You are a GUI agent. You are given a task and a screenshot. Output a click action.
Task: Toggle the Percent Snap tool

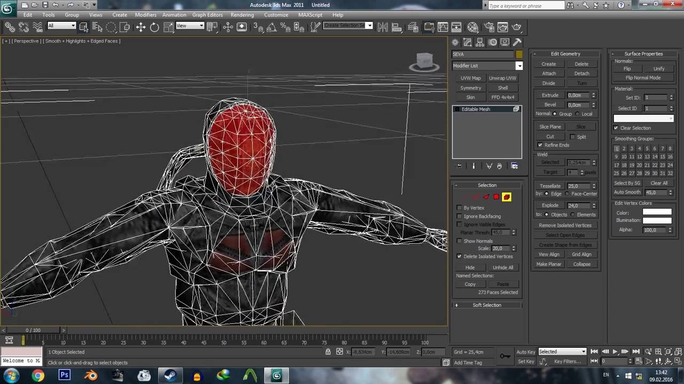tap(285, 27)
